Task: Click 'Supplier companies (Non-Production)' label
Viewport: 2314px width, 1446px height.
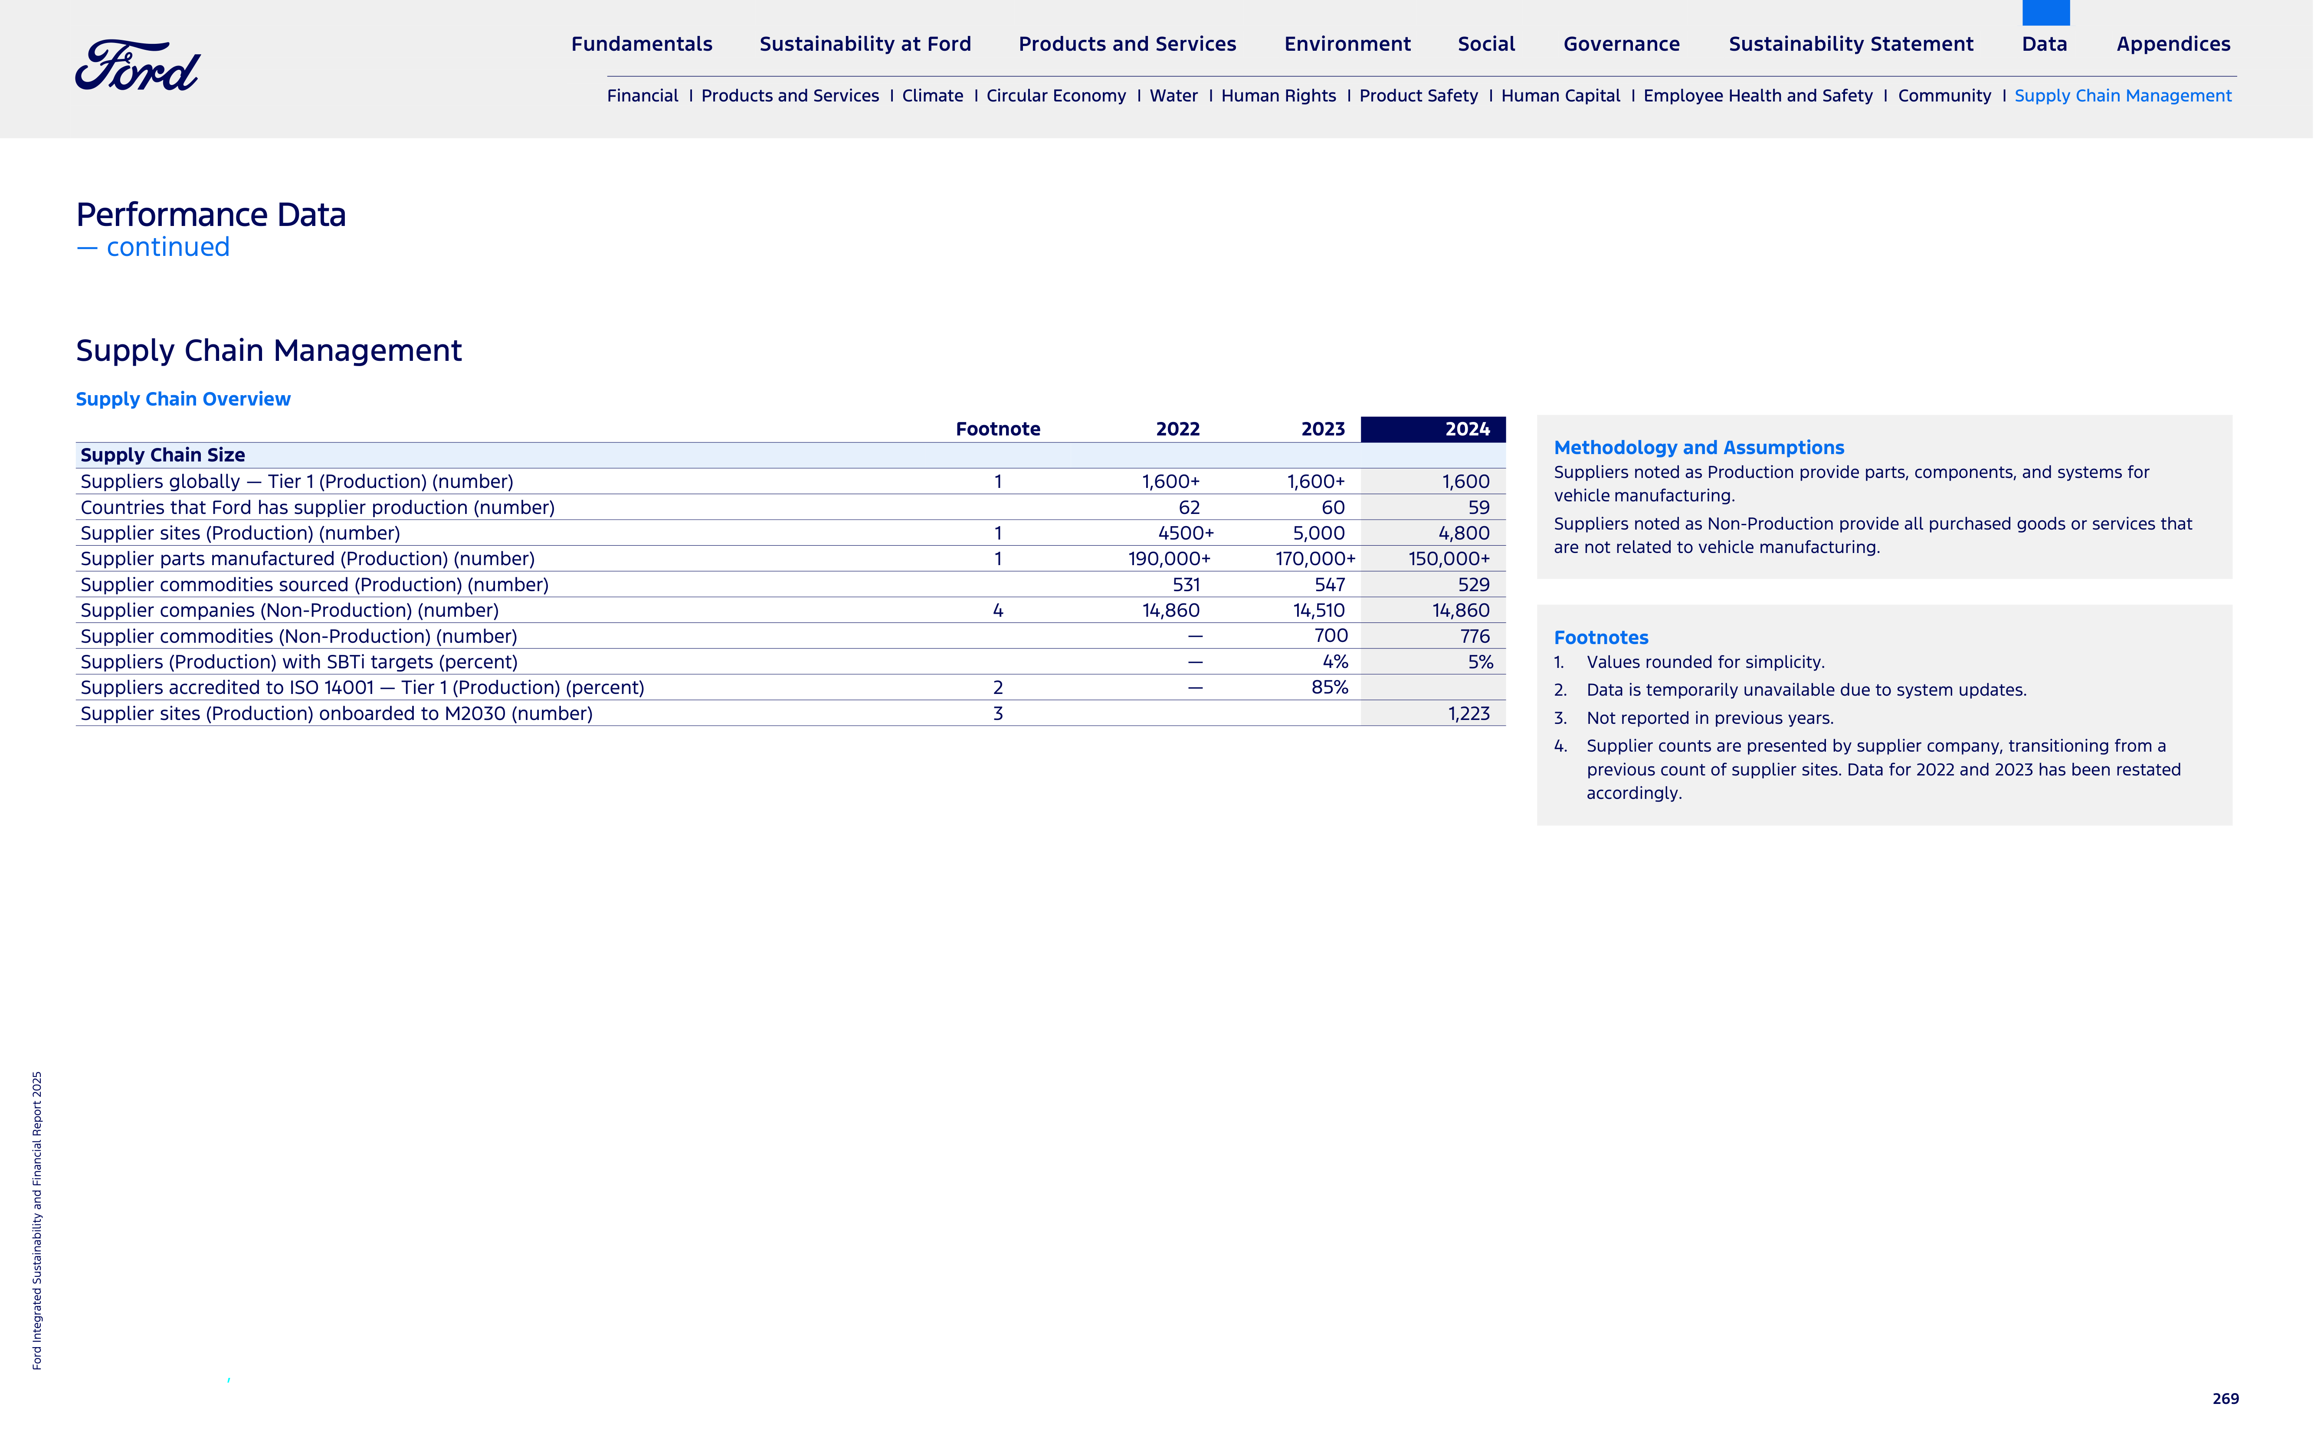Action: click(x=289, y=610)
